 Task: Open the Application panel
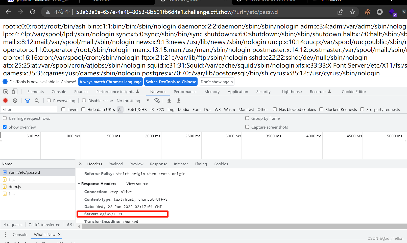coord(238,92)
